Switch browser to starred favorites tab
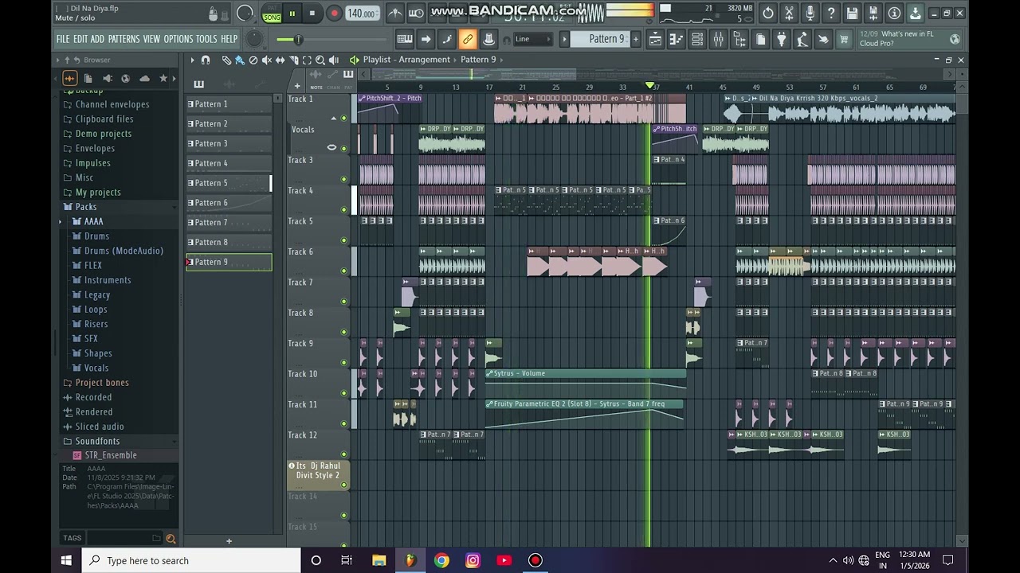Viewport: 1020px width, 573px height. tap(163, 78)
